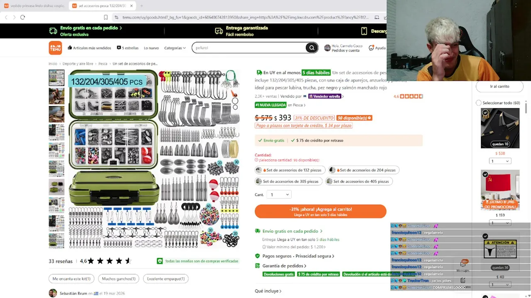Click the Inicio breadcrumb link
The image size is (531, 298).
(53, 64)
